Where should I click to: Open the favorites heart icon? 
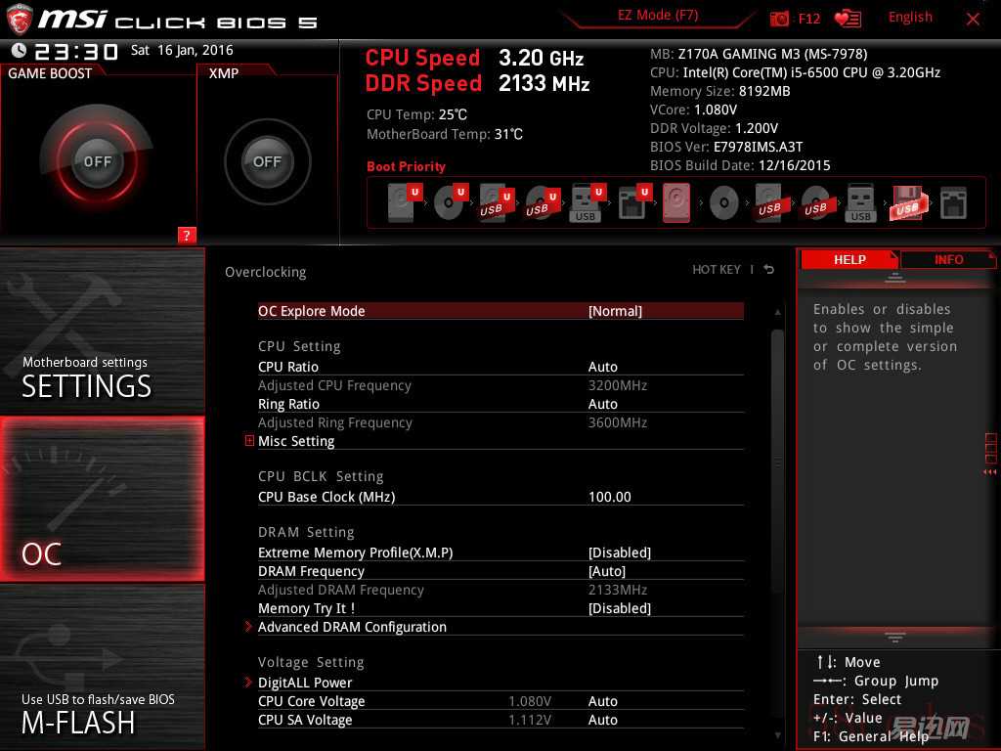849,19
